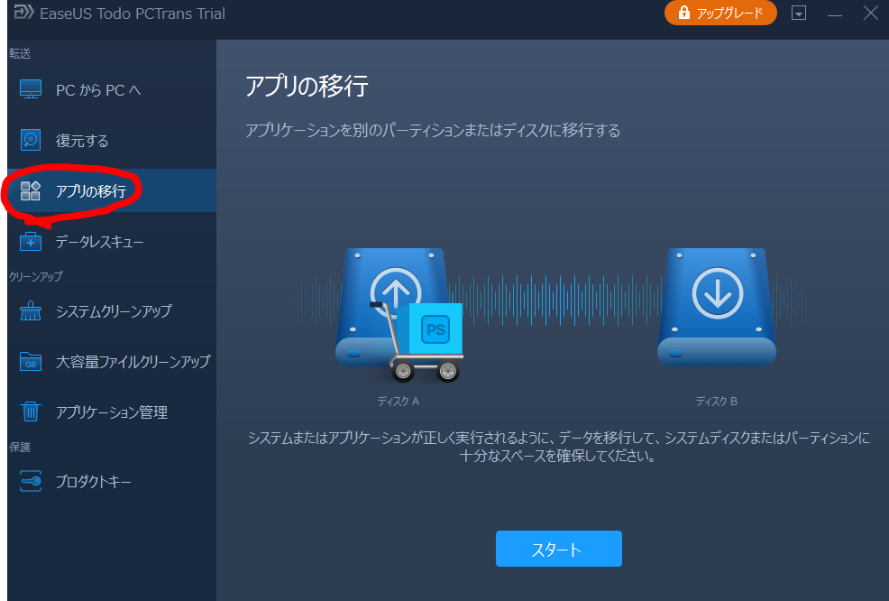889x601 pixels.
Task: Click the EaseUS logo in the title bar
Action: (19, 14)
